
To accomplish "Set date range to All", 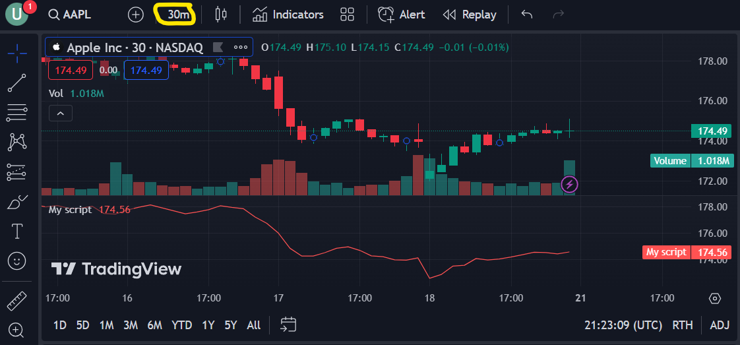I will [253, 325].
